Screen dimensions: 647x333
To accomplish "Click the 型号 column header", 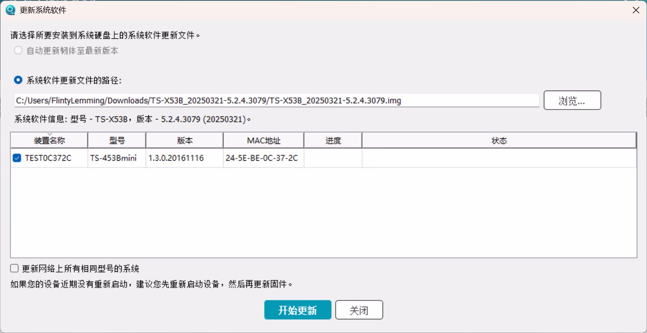I will pyautogui.click(x=117, y=141).
